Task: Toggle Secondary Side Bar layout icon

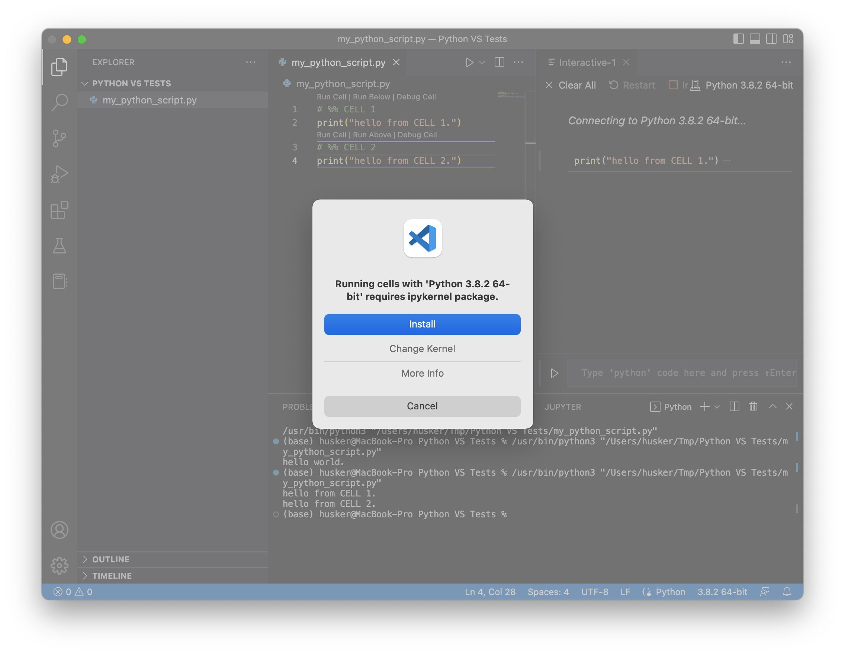Action: (771, 39)
